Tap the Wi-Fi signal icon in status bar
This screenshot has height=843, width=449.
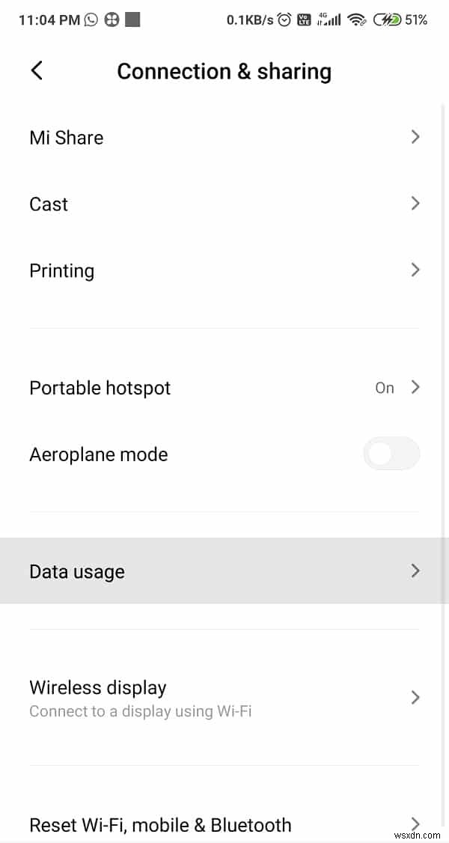click(358, 19)
